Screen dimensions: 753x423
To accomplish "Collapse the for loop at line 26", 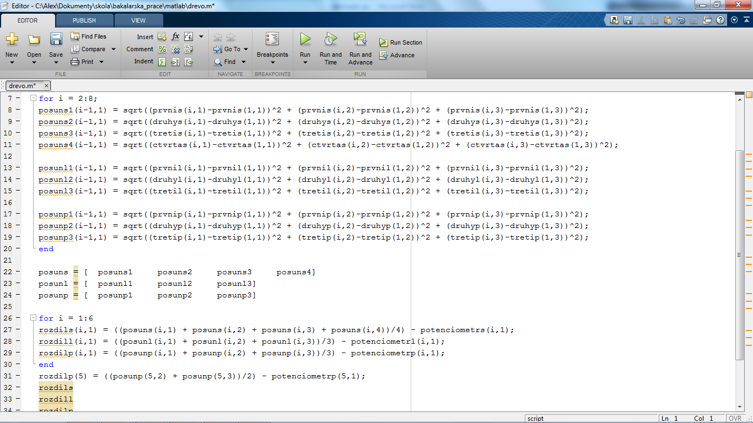I will (33, 318).
